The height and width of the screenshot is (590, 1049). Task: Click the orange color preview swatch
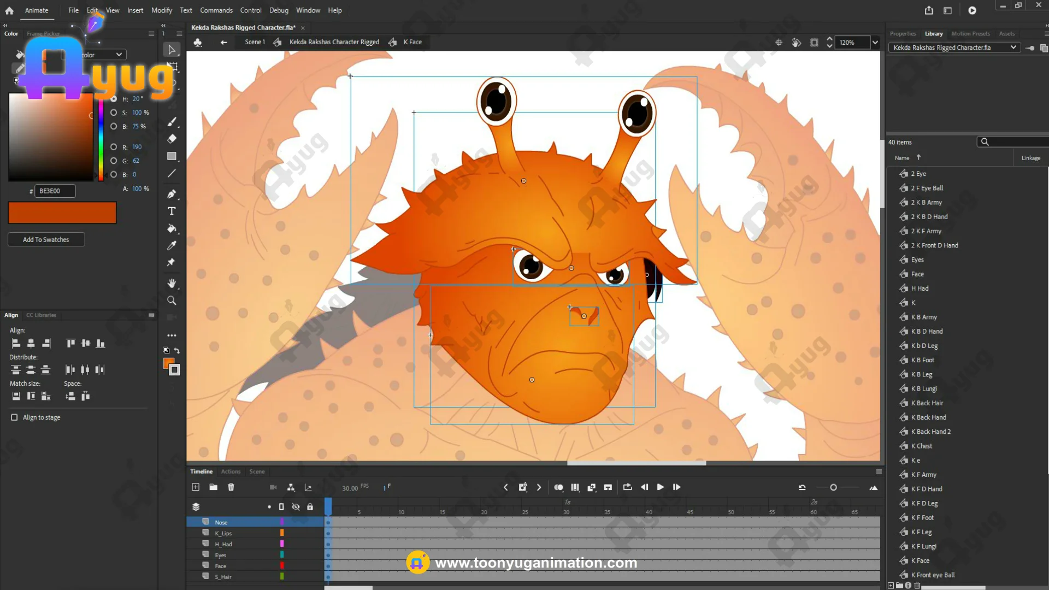click(x=62, y=213)
